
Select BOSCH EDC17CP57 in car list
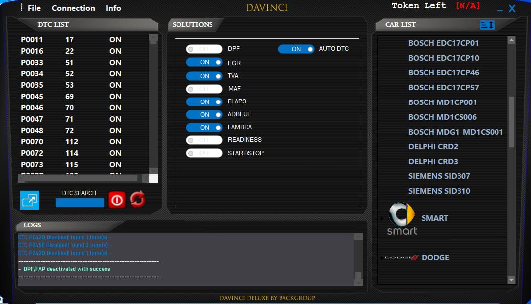(444, 88)
